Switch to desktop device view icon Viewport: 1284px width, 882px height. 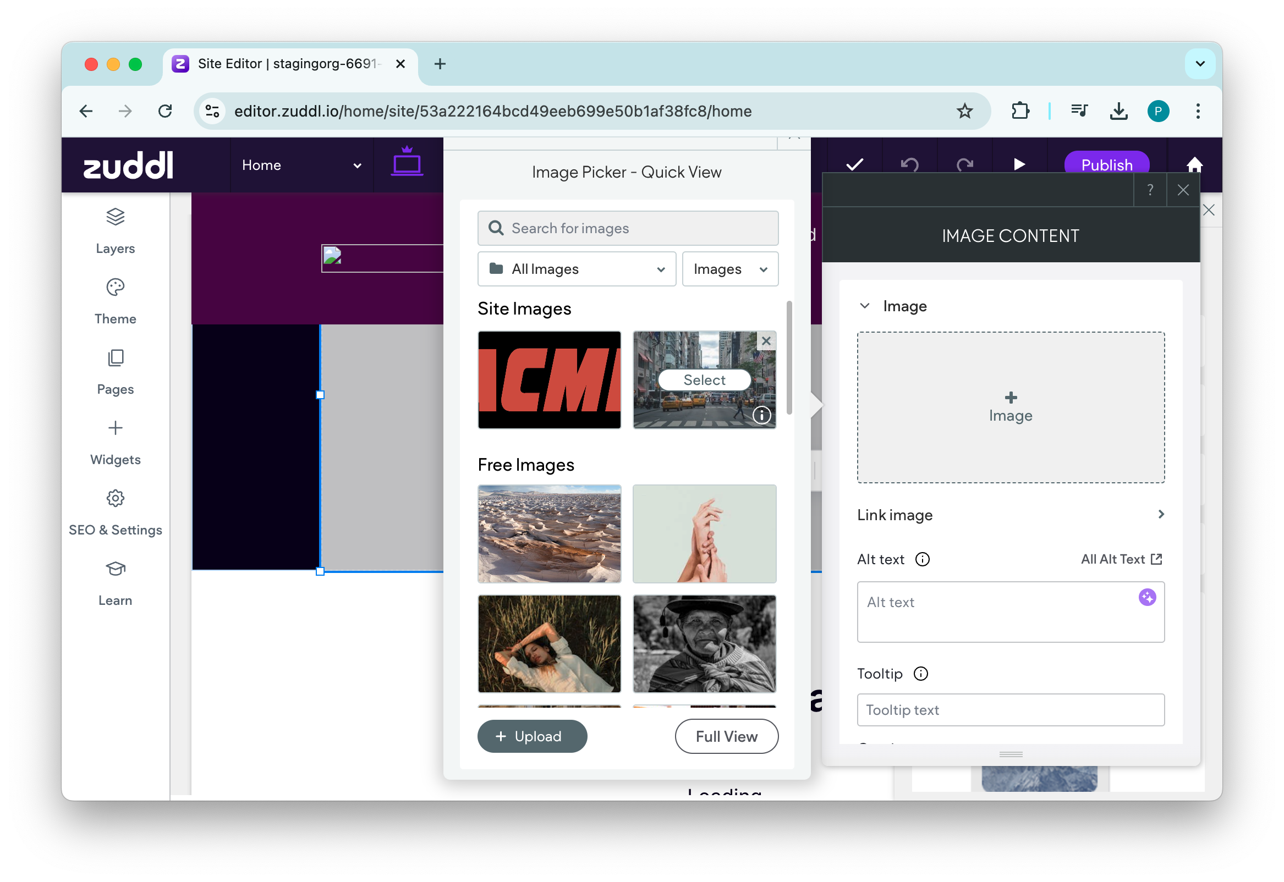[407, 163]
